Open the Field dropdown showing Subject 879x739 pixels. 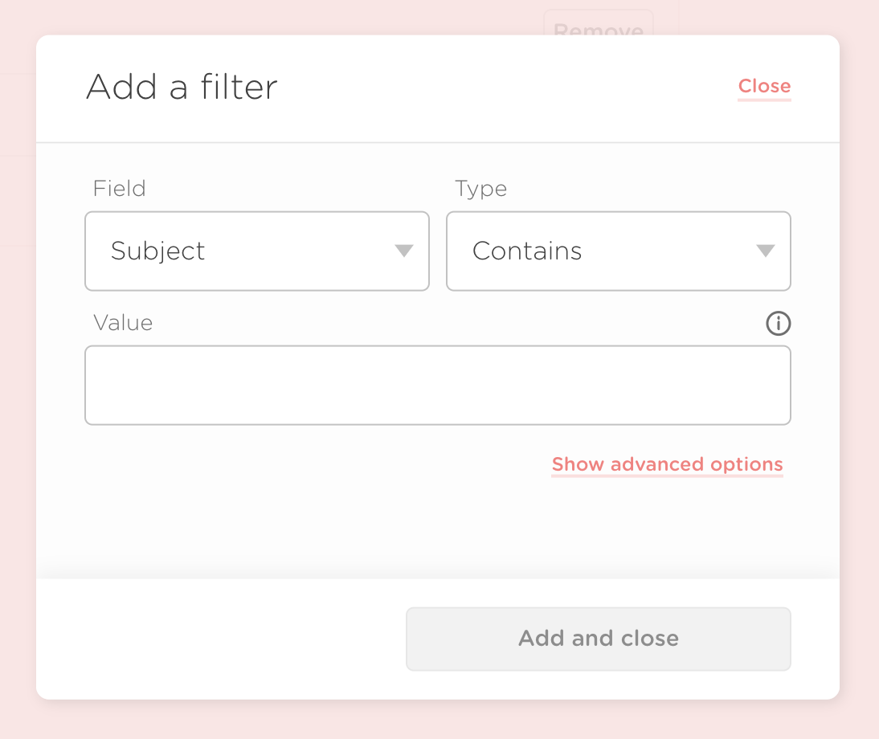[256, 251]
